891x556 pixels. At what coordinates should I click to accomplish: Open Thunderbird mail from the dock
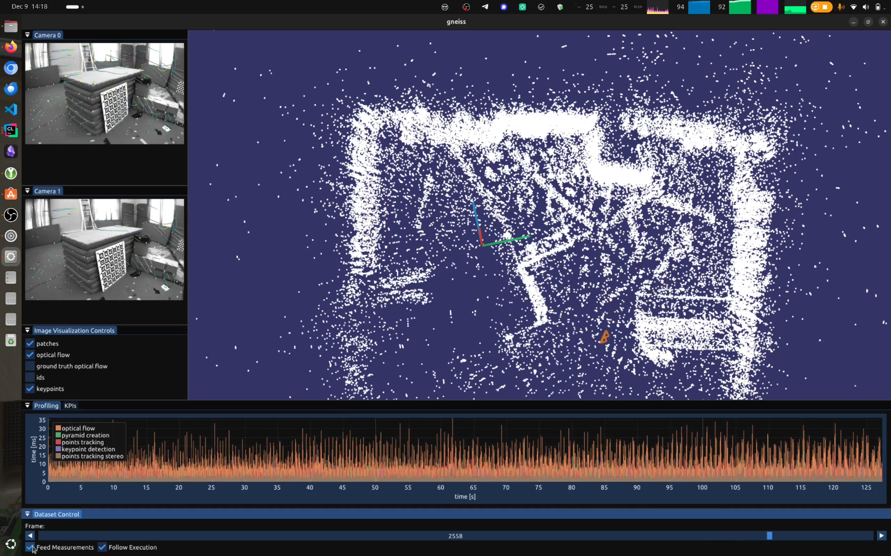(x=11, y=88)
